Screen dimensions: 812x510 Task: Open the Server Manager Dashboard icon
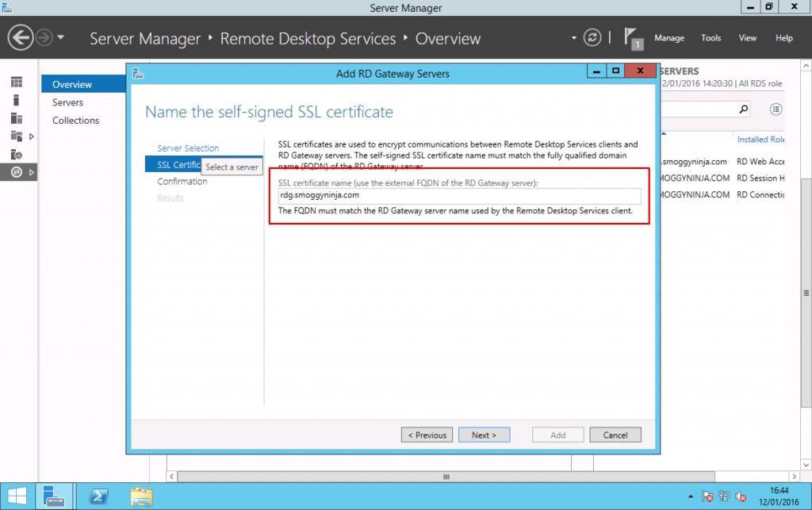17,82
